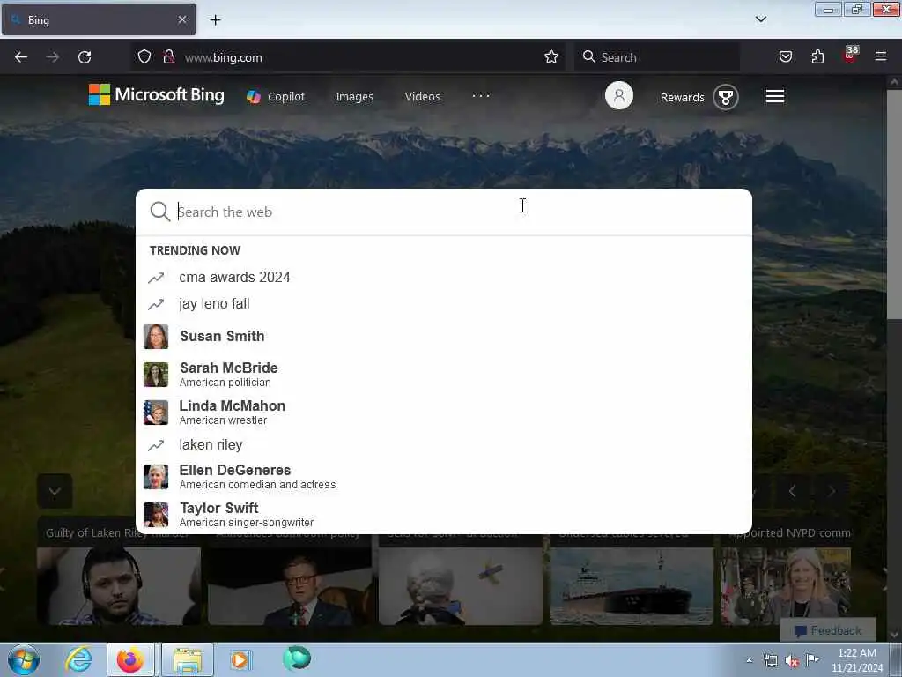Open the Action Center flag icon
This screenshot has width=902, height=677.
click(812, 659)
